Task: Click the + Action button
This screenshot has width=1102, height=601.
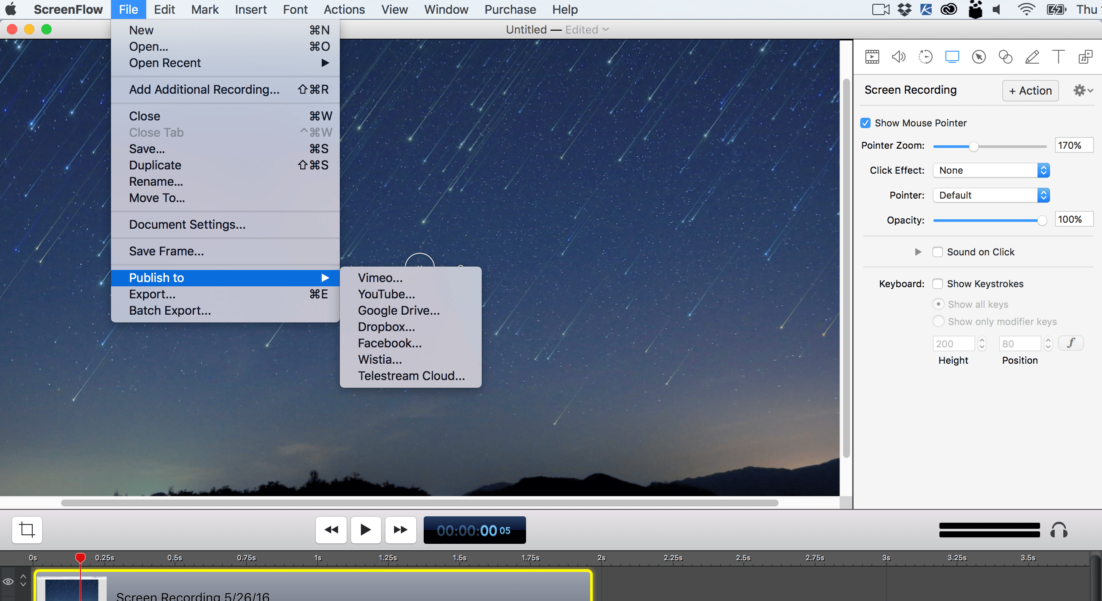Action: click(1030, 91)
